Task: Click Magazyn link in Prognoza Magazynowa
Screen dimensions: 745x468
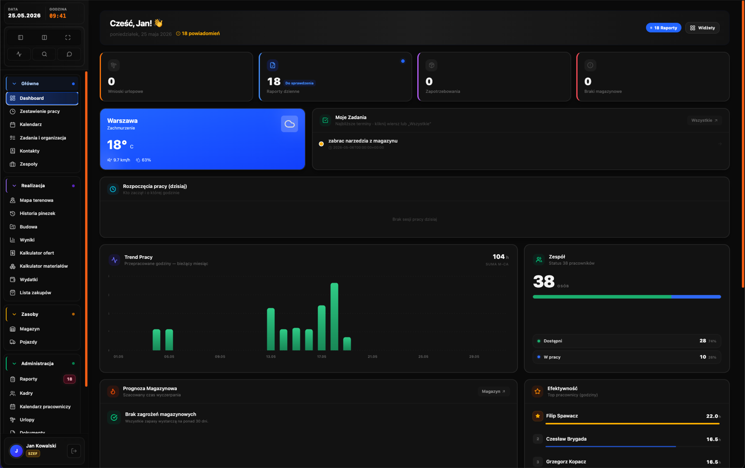Action: [494, 391]
